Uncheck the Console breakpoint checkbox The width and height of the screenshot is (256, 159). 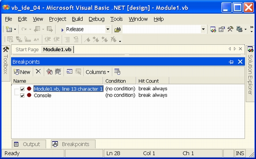click(x=22, y=96)
